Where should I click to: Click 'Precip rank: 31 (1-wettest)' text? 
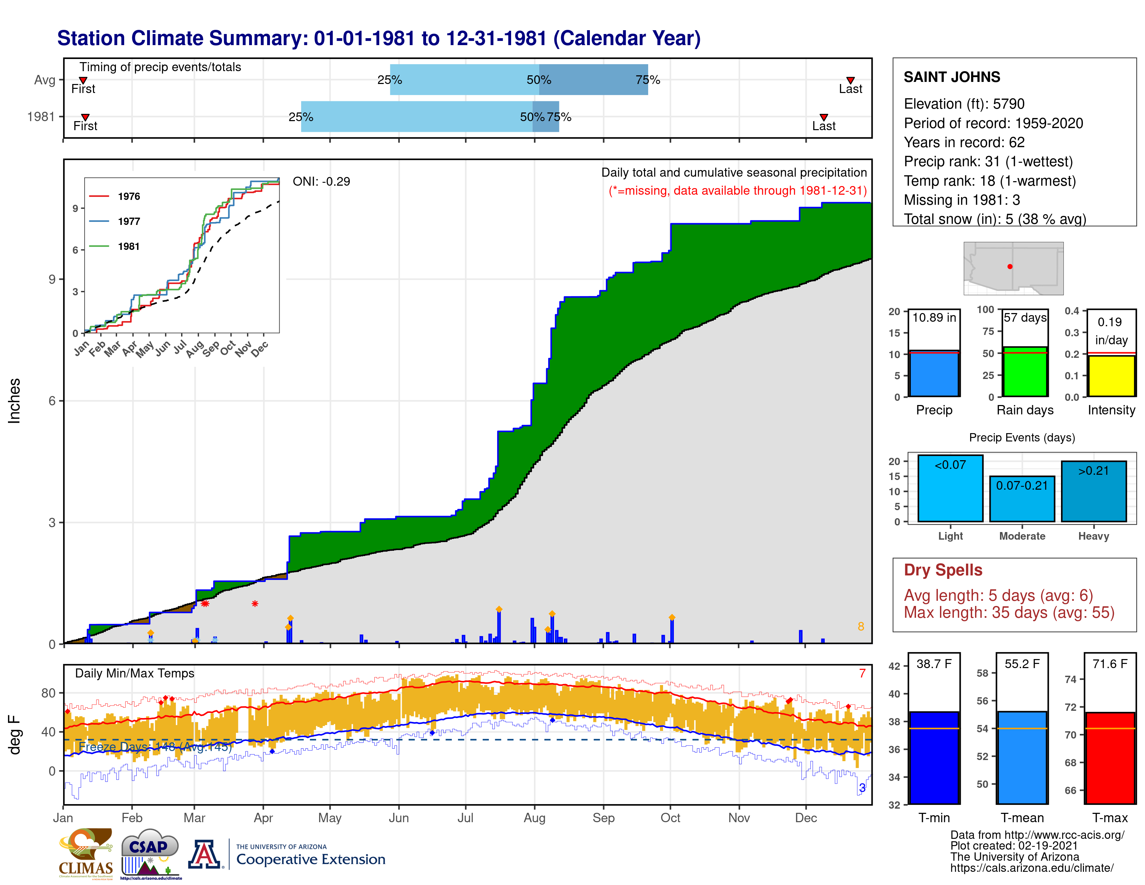988,161
